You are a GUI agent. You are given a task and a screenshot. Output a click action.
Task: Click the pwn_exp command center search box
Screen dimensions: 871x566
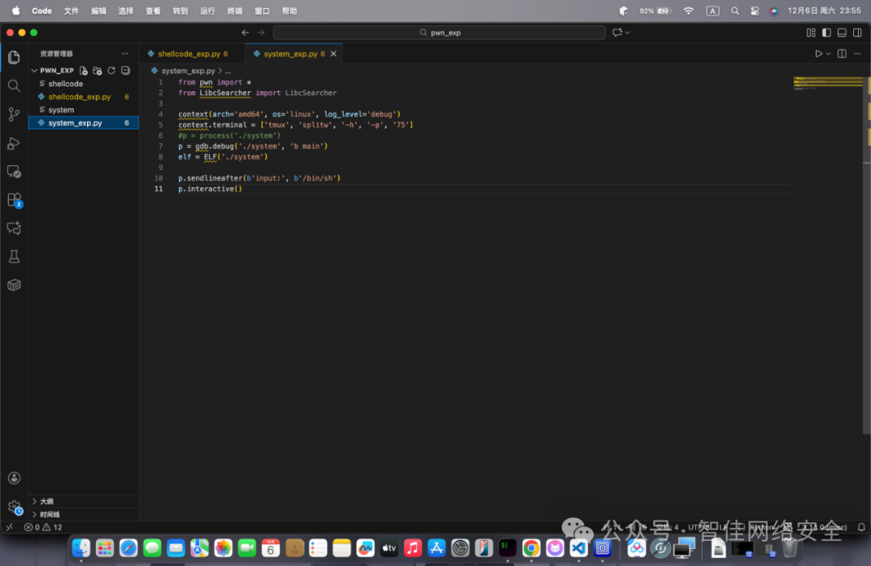pyautogui.click(x=439, y=33)
